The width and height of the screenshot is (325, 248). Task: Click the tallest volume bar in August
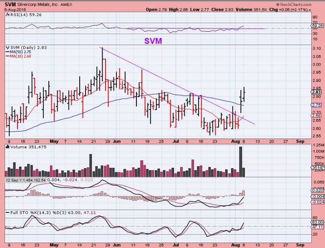pos(241,162)
